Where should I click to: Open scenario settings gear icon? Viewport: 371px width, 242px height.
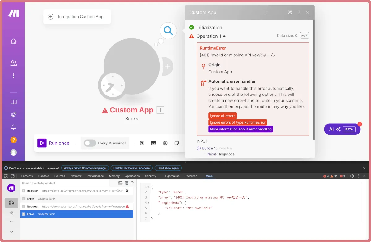165,143
